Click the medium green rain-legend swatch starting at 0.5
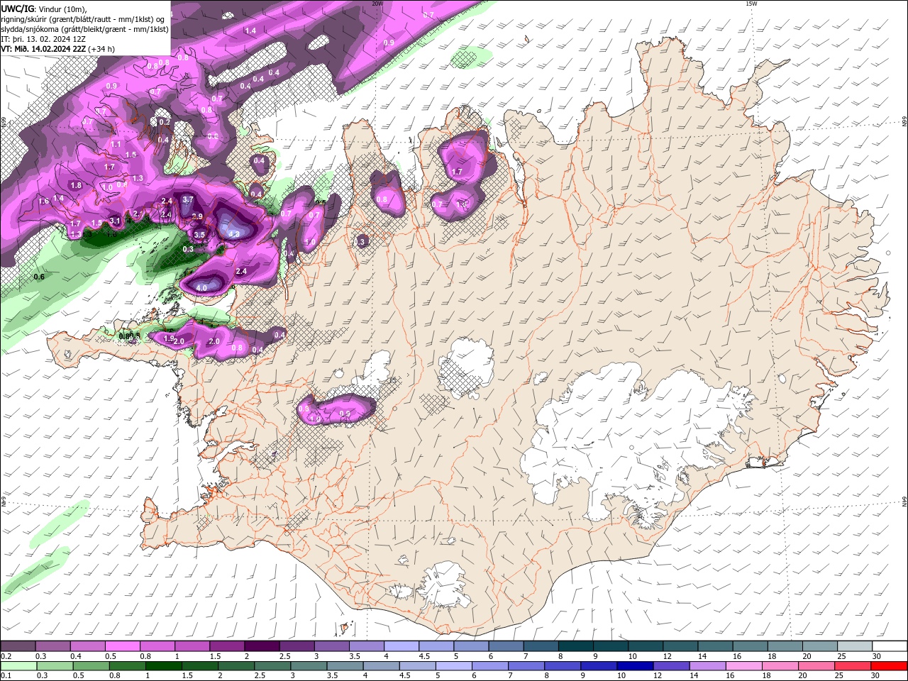The height and width of the screenshot is (681, 908). point(91,666)
